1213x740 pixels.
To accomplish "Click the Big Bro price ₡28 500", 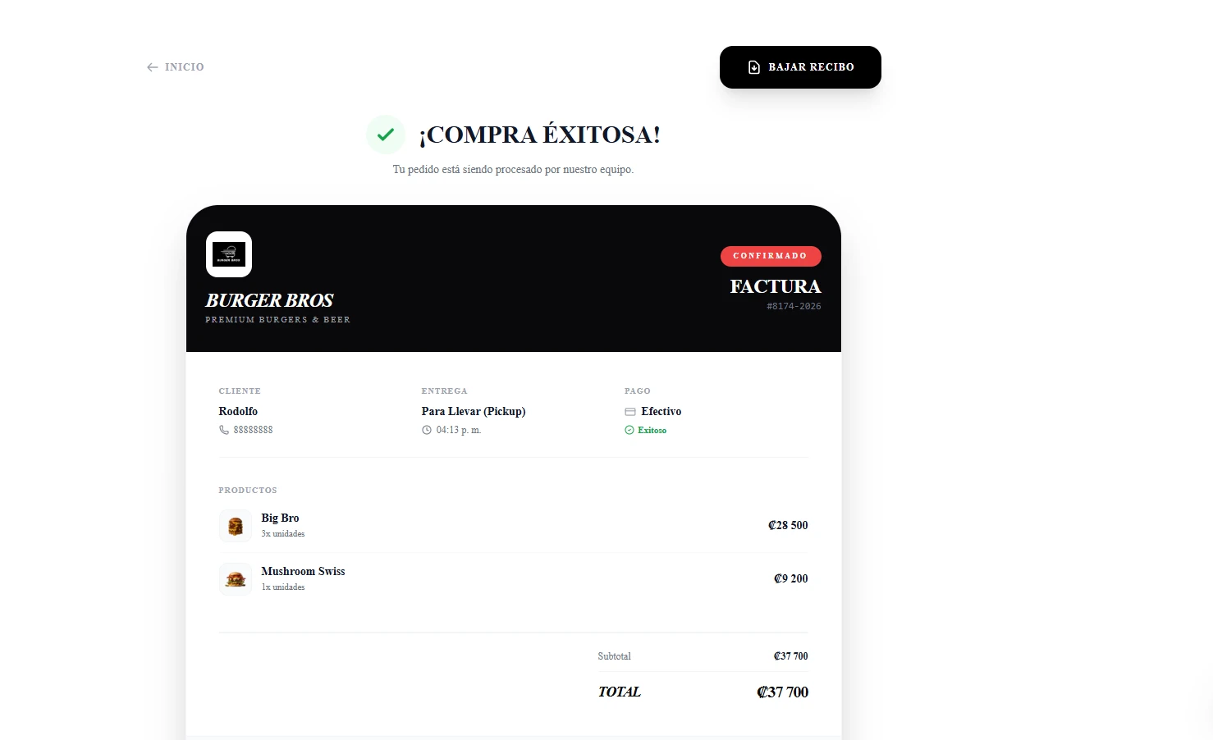I will pos(788,525).
